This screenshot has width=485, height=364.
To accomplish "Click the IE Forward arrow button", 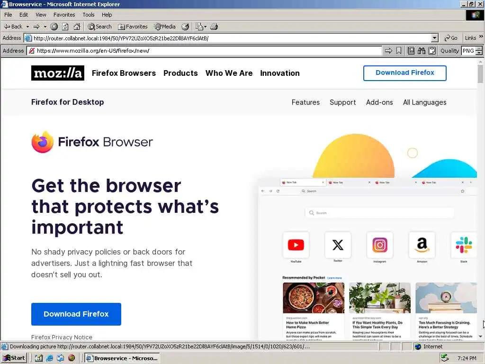I will [36, 27].
